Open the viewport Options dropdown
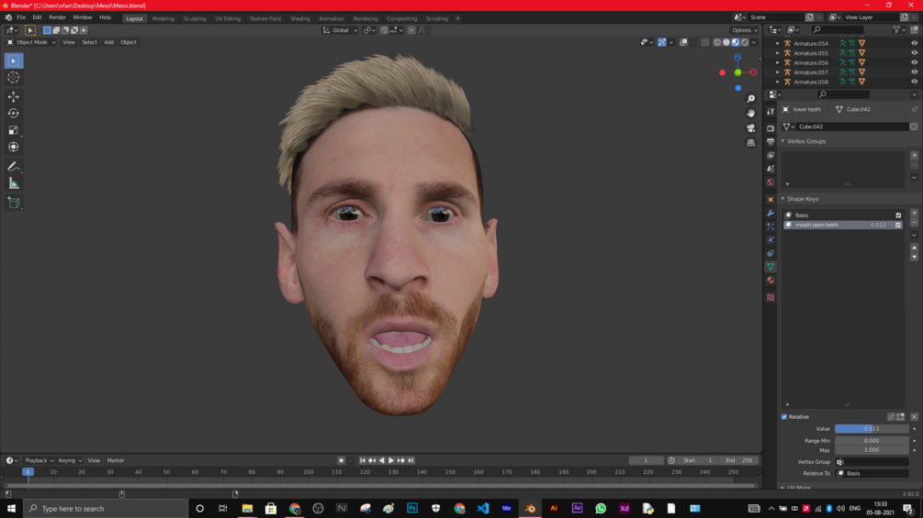This screenshot has height=518, width=923. pyautogui.click(x=745, y=30)
